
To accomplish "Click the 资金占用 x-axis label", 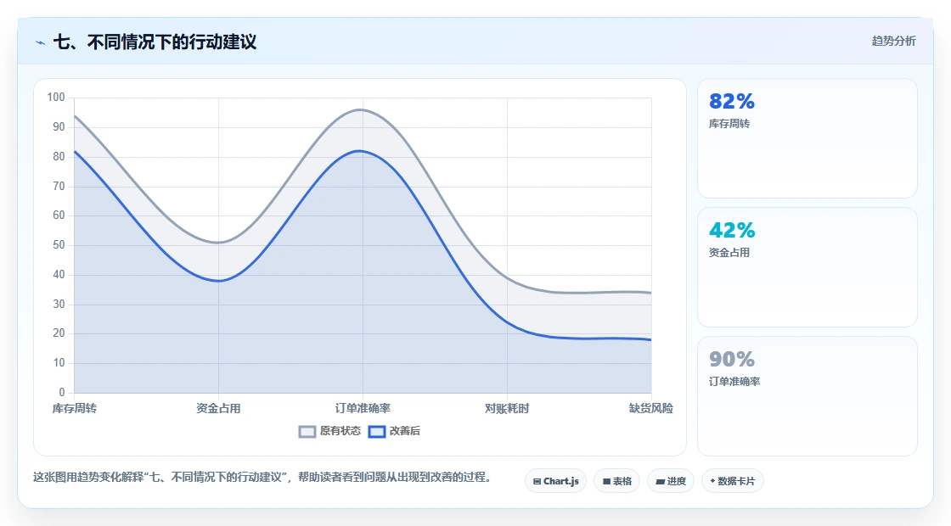I will [x=218, y=408].
